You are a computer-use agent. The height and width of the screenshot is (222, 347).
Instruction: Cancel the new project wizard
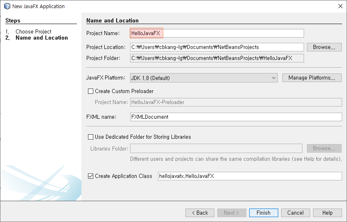tap(295, 213)
